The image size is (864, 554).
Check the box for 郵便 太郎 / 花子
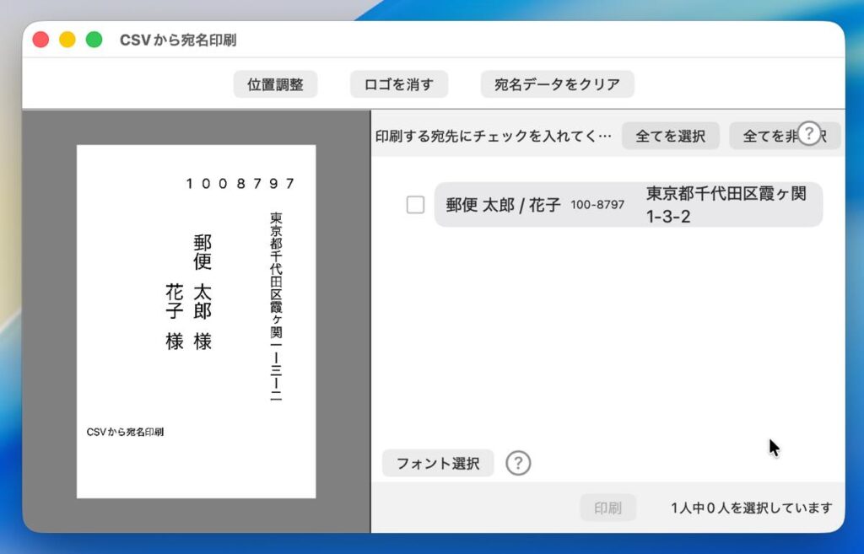pos(415,205)
